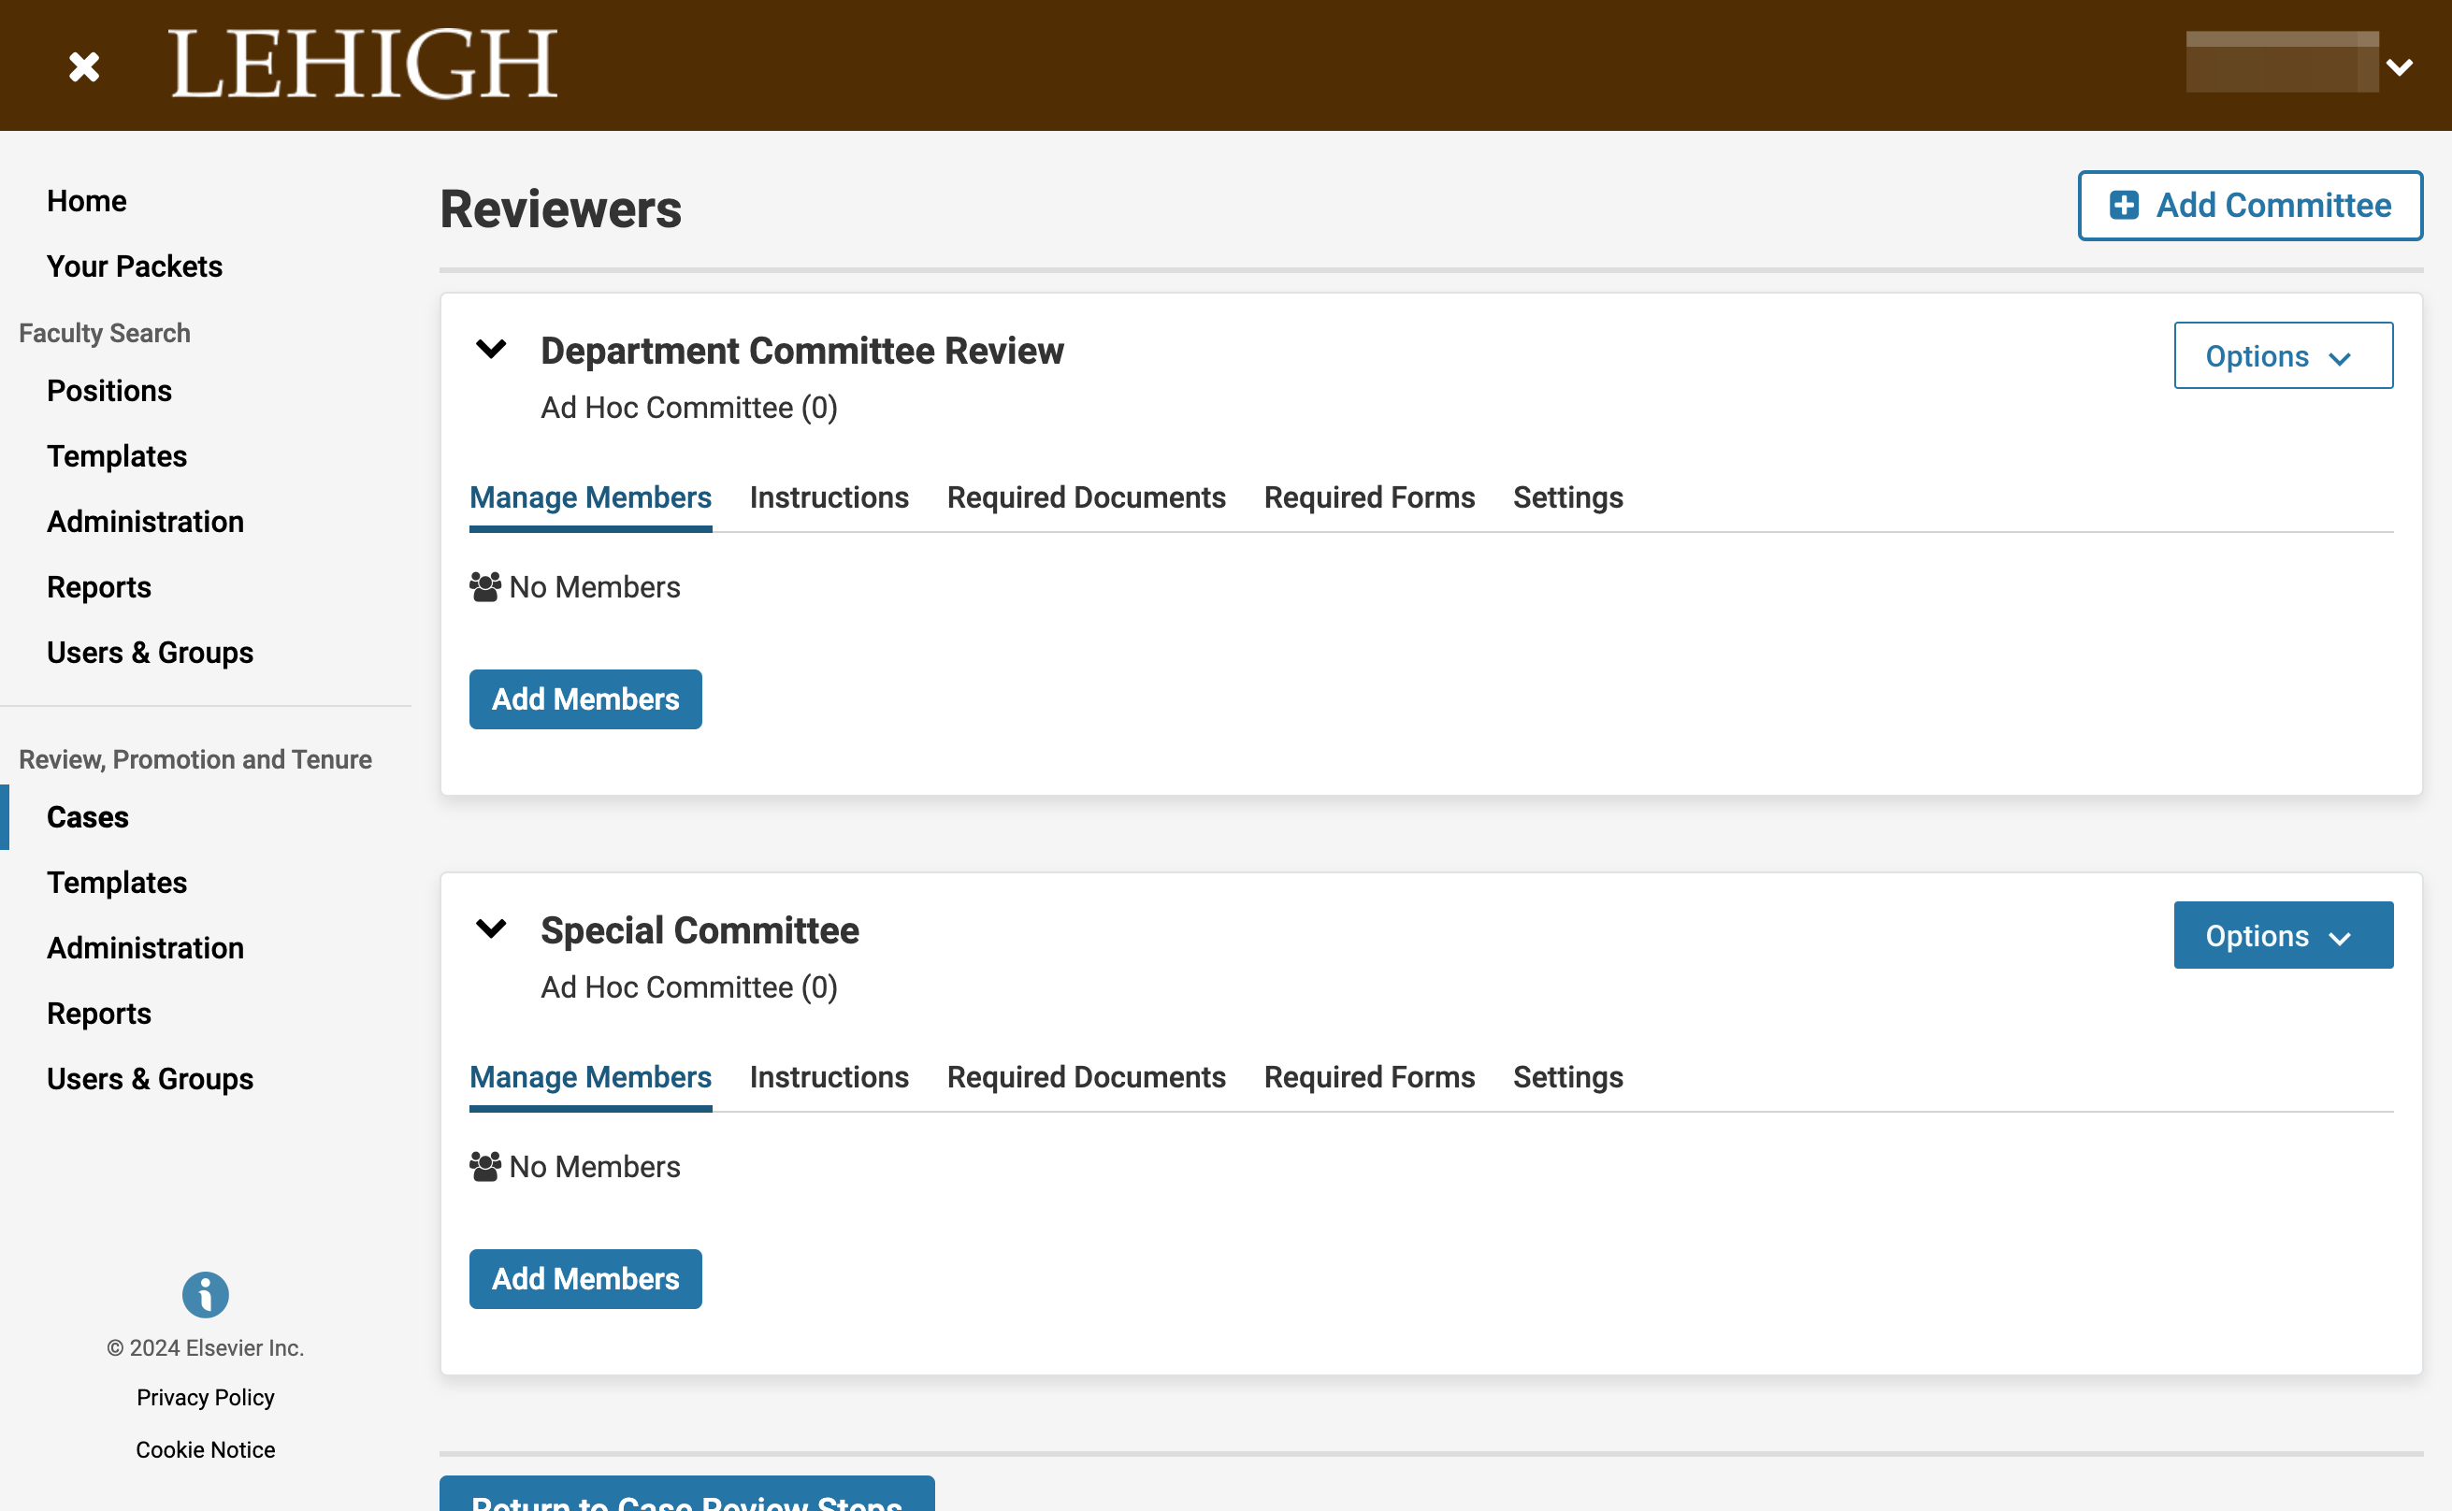Viewport: 2452px width, 1511px height.
Task: Open Settings tab in Department Committee Review
Action: click(1567, 497)
